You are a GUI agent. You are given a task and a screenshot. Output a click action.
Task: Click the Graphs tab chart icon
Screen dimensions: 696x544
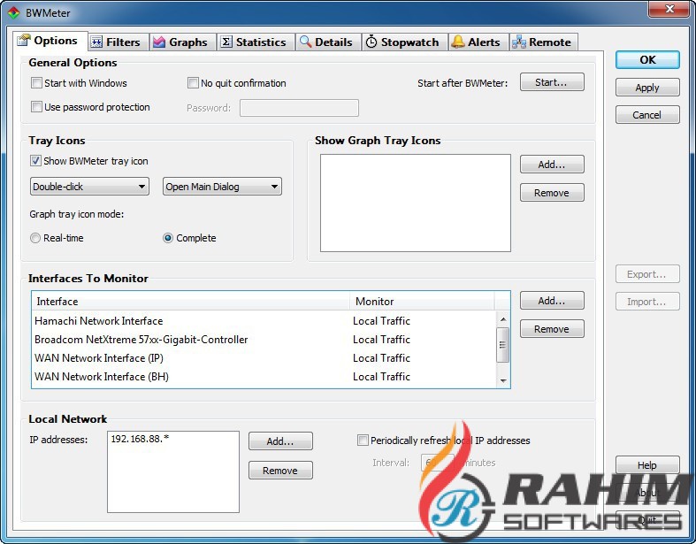[x=159, y=42]
